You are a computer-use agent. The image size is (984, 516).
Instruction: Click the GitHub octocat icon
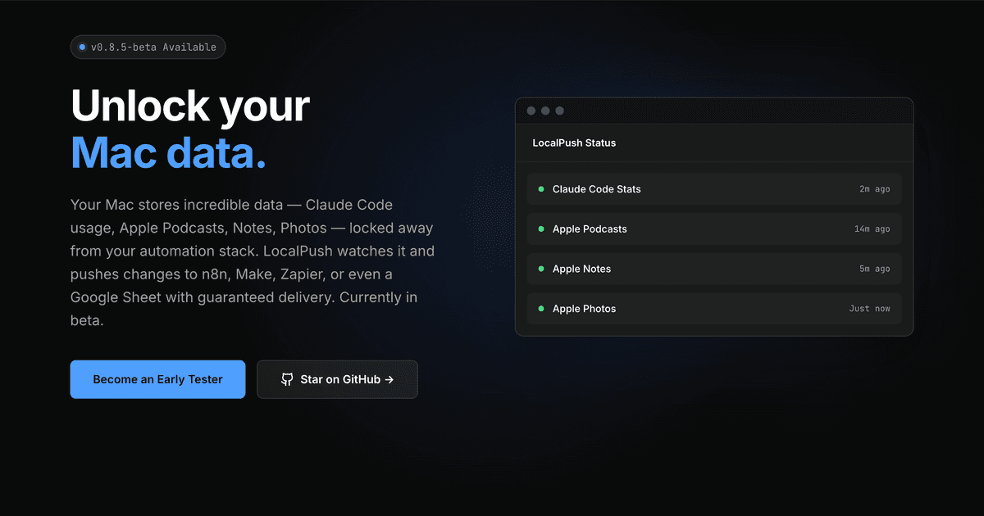(287, 379)
